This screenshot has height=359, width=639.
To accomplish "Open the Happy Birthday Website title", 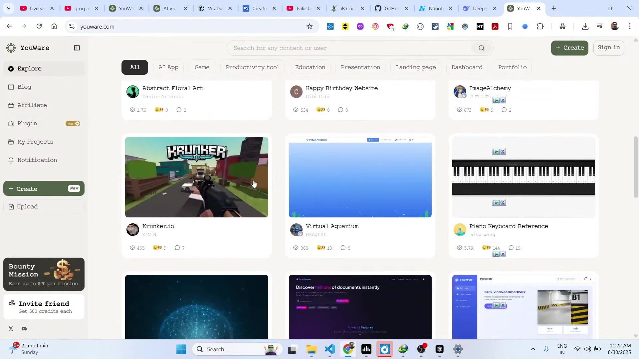I will point(342,88).
